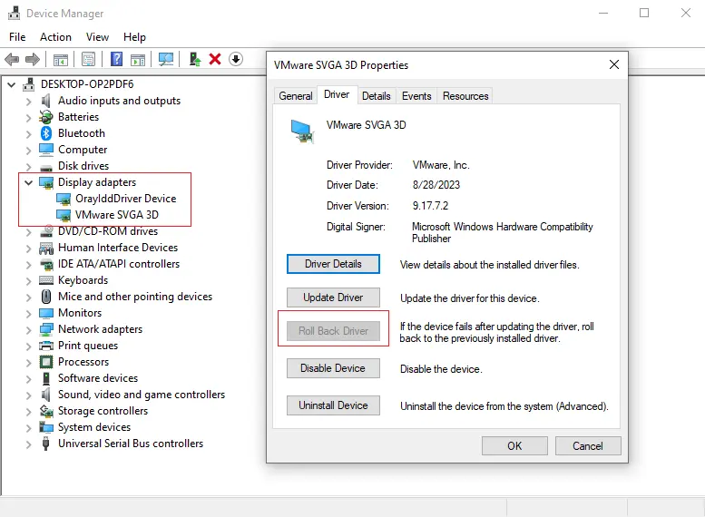Scan for hardware changes monitor icon
This screenshot has height=517, width=705.
(166, 59)
